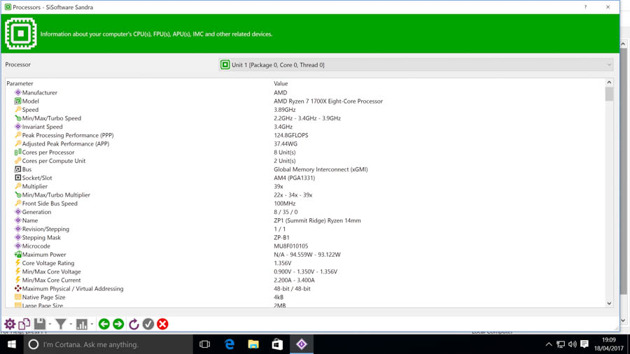Image resolution: width=630 pixels, height=354 pixels.
Task: Open Task View on the taskbar
Action: (x=205, y=344)
